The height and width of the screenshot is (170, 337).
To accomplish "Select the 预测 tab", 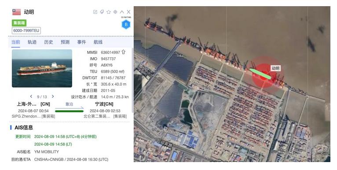I will coord(65,42).
